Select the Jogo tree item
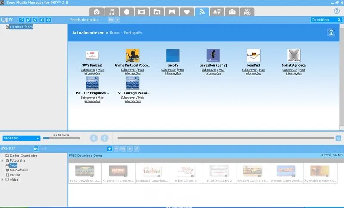 [13, 165]
